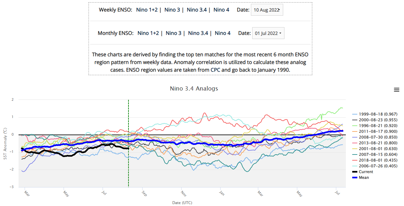Expand the monthly ENSO date dropdown
This screenshot has width=404, height=206.
coord(268,33)
